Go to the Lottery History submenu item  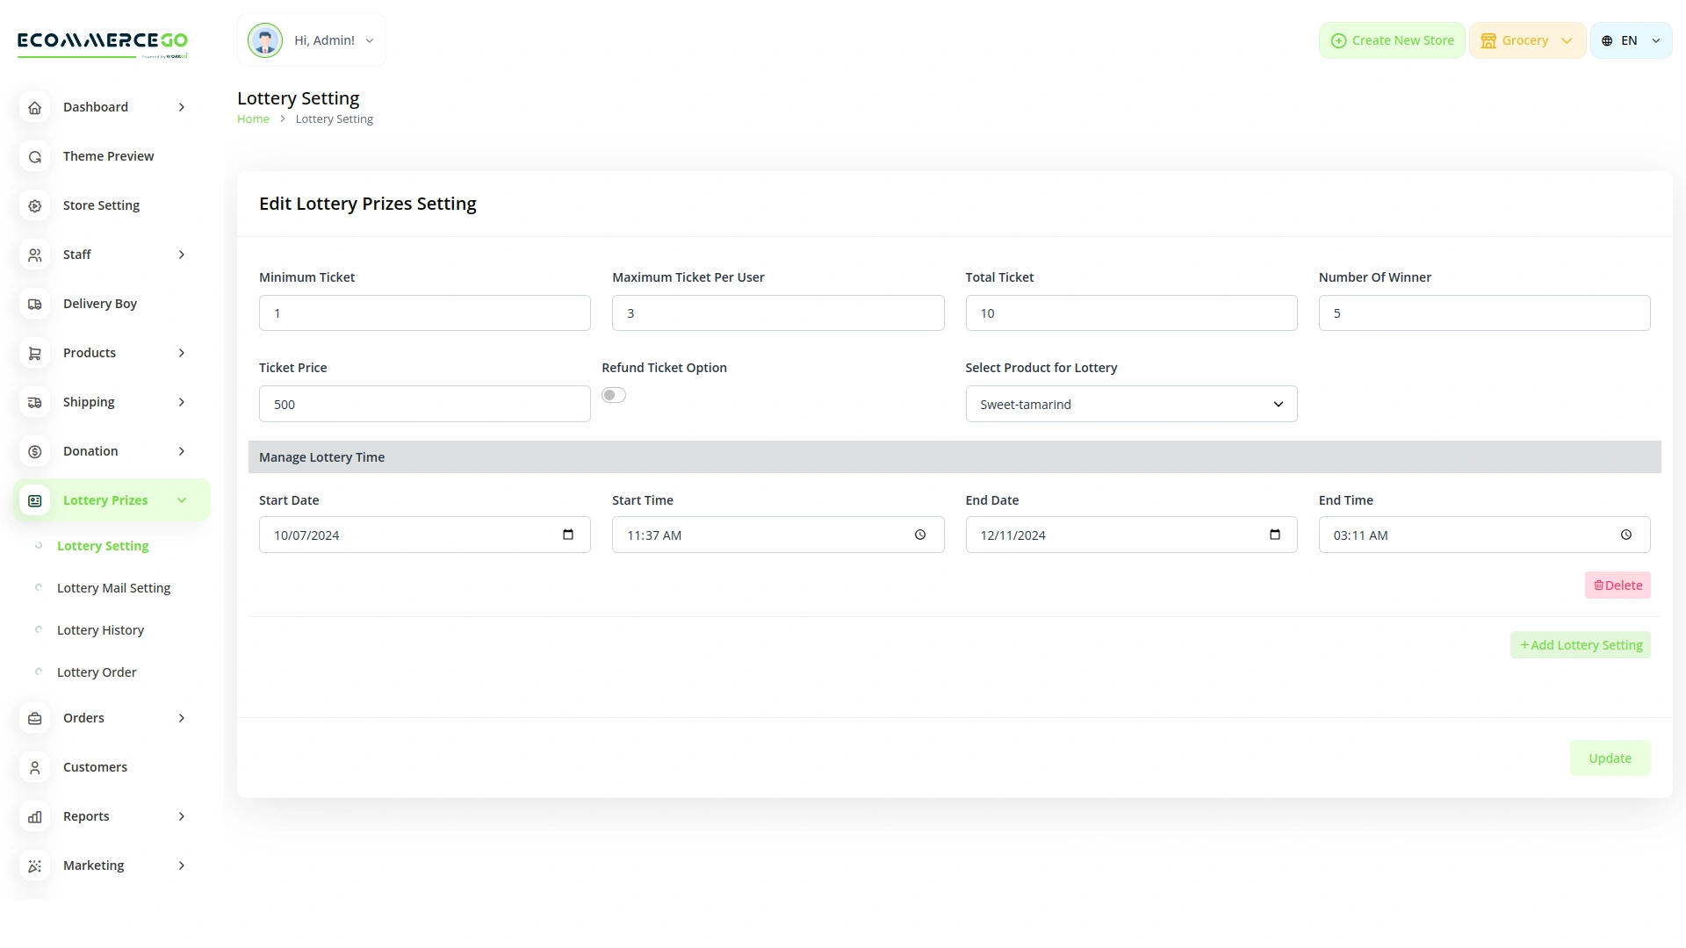tap(100, 630)
